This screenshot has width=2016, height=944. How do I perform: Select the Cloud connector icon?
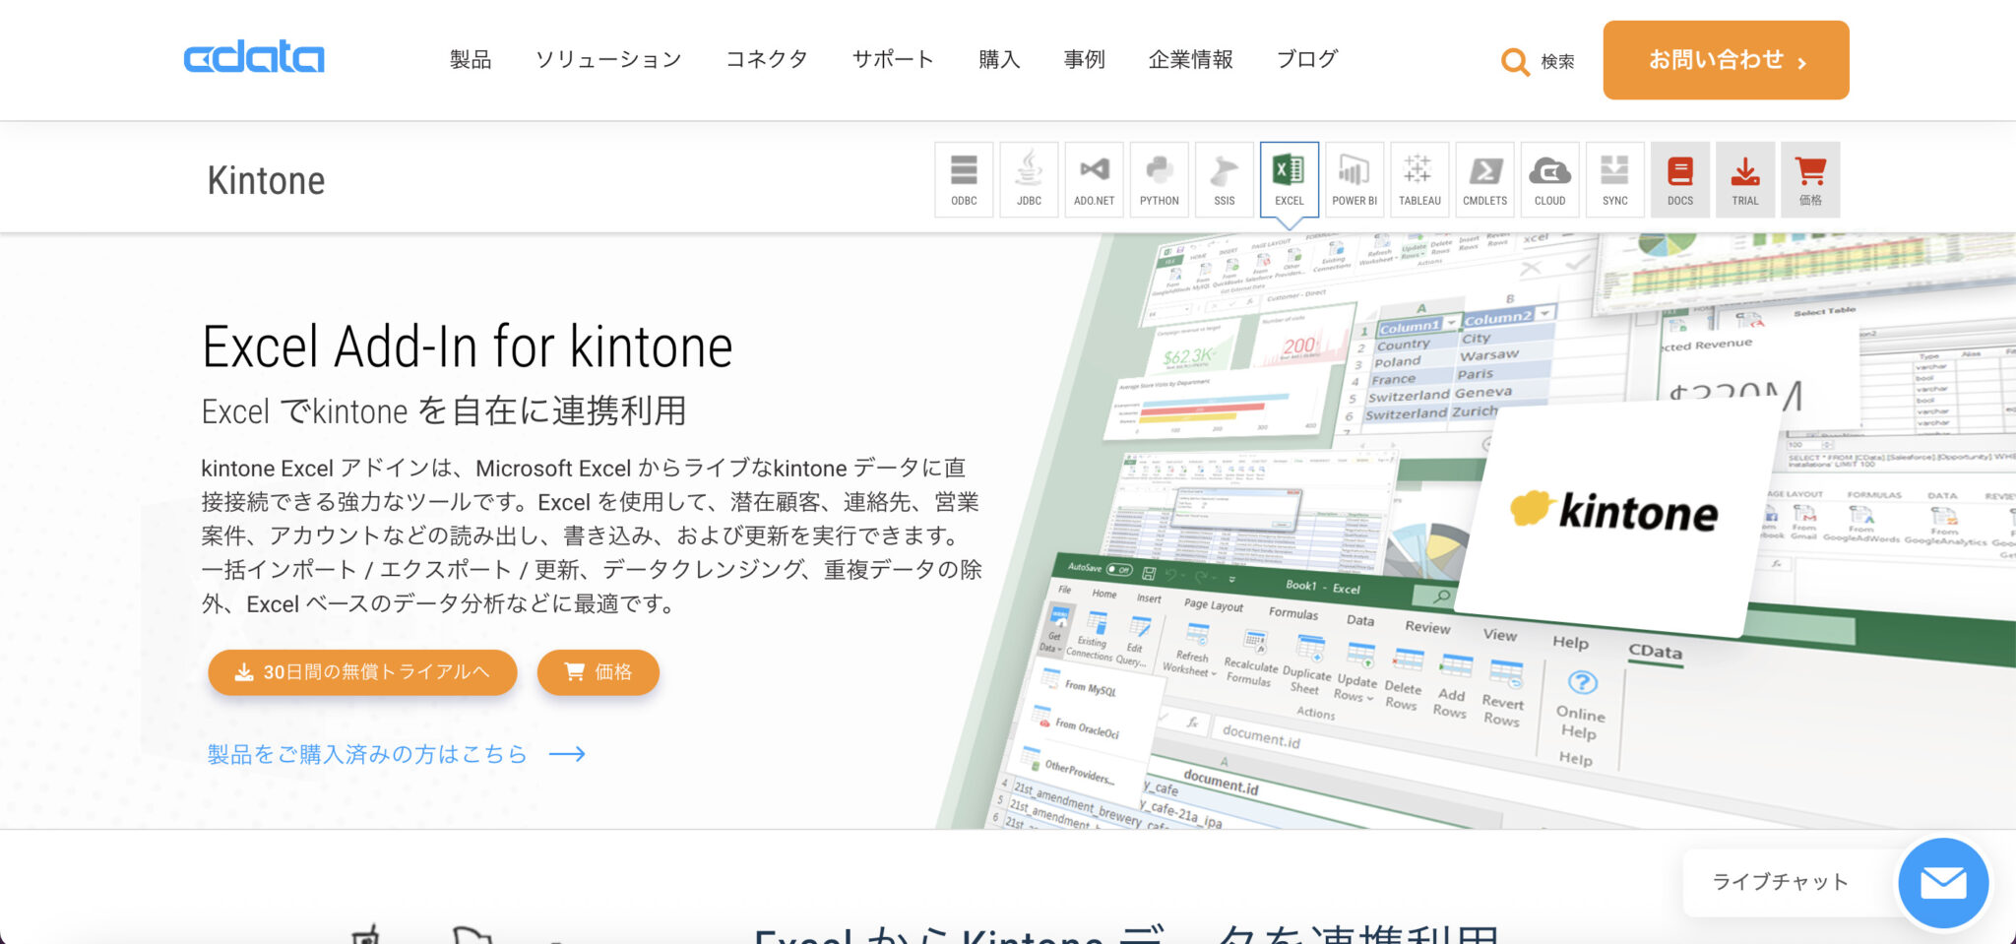(x=1548, y=179)
